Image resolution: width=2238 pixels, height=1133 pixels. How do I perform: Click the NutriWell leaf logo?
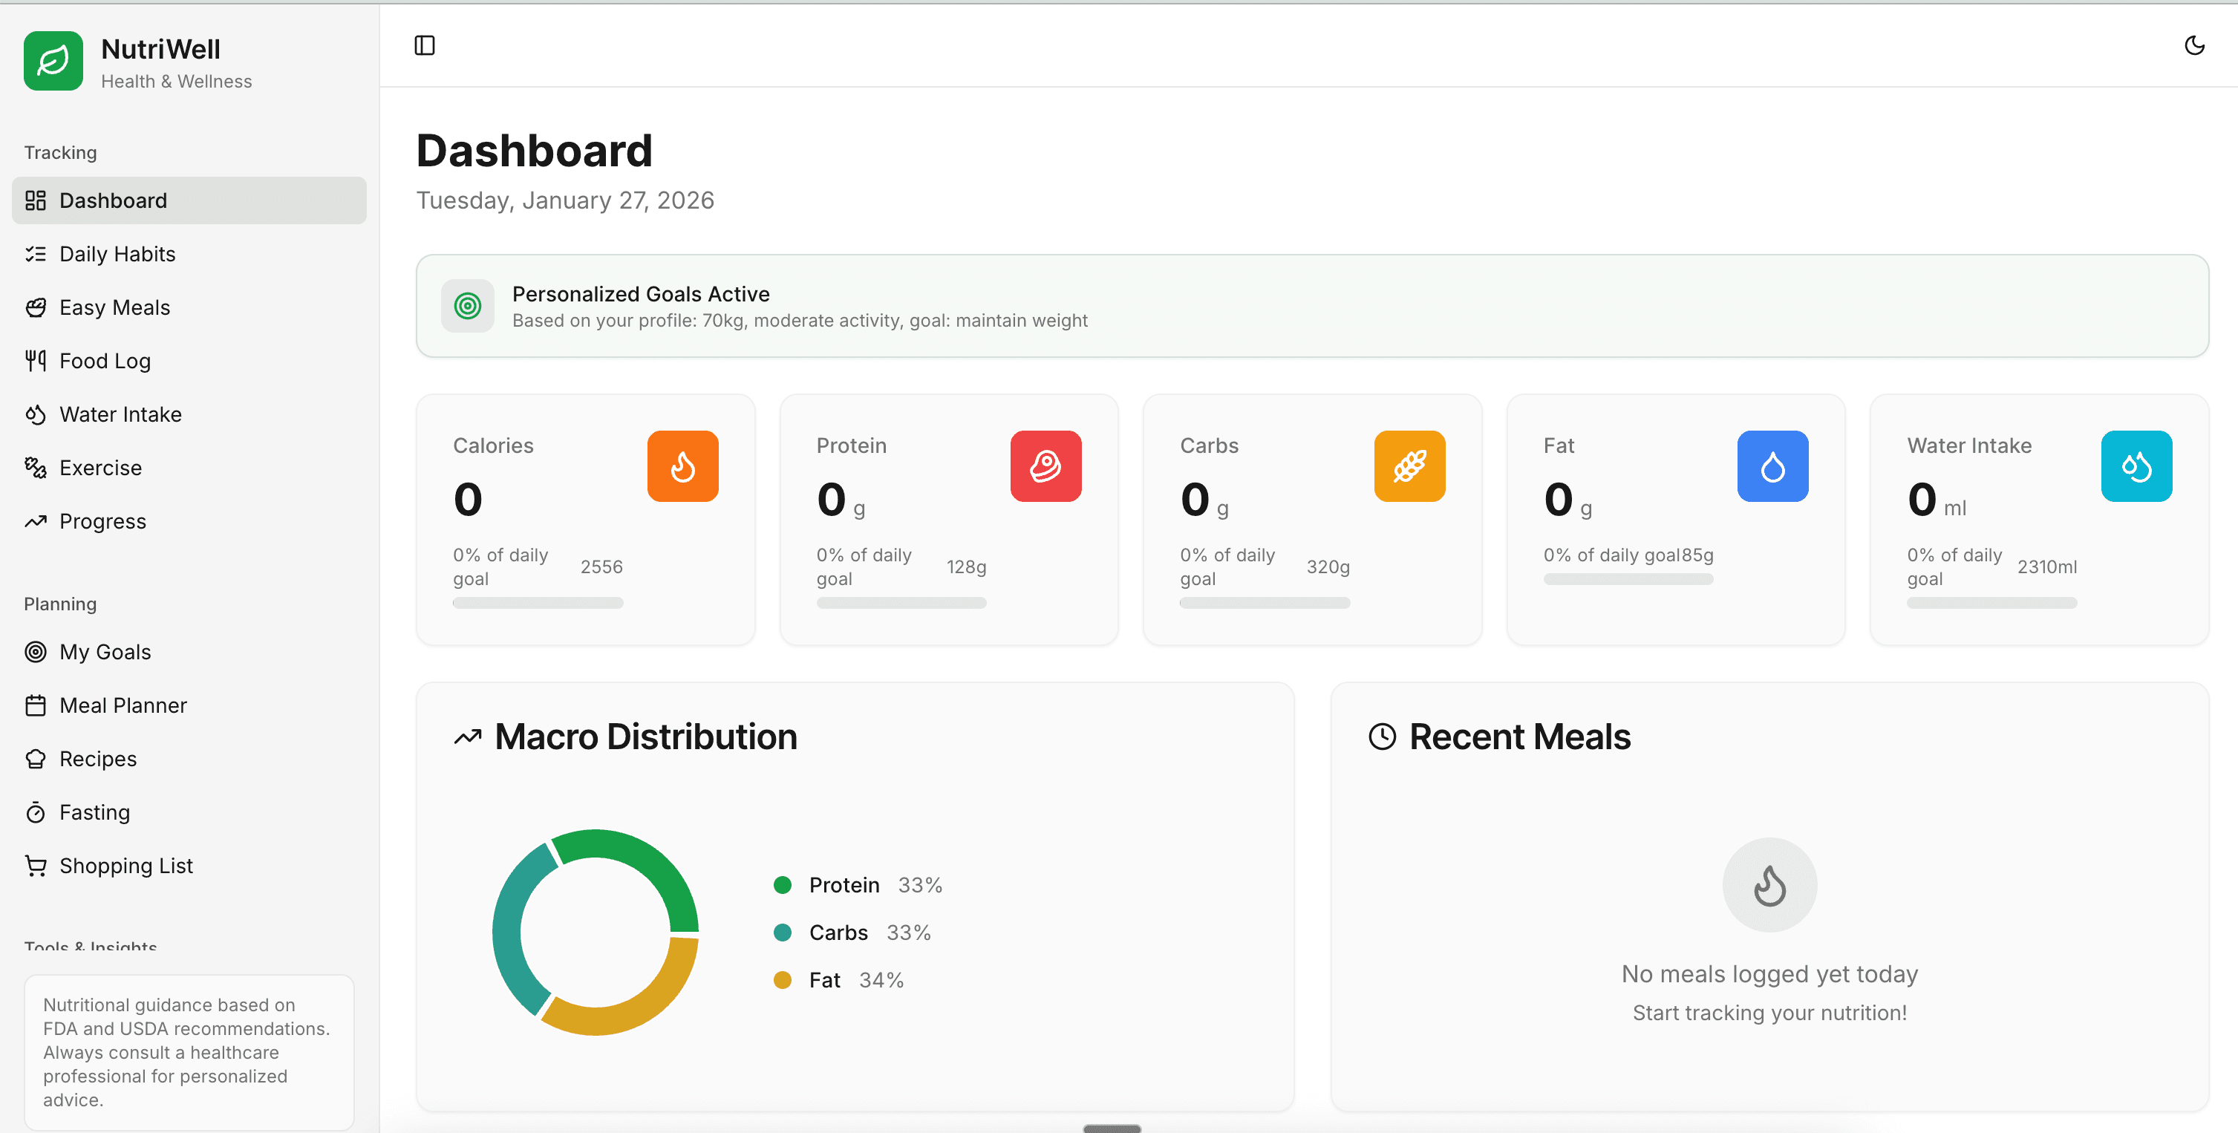(53, 61)
